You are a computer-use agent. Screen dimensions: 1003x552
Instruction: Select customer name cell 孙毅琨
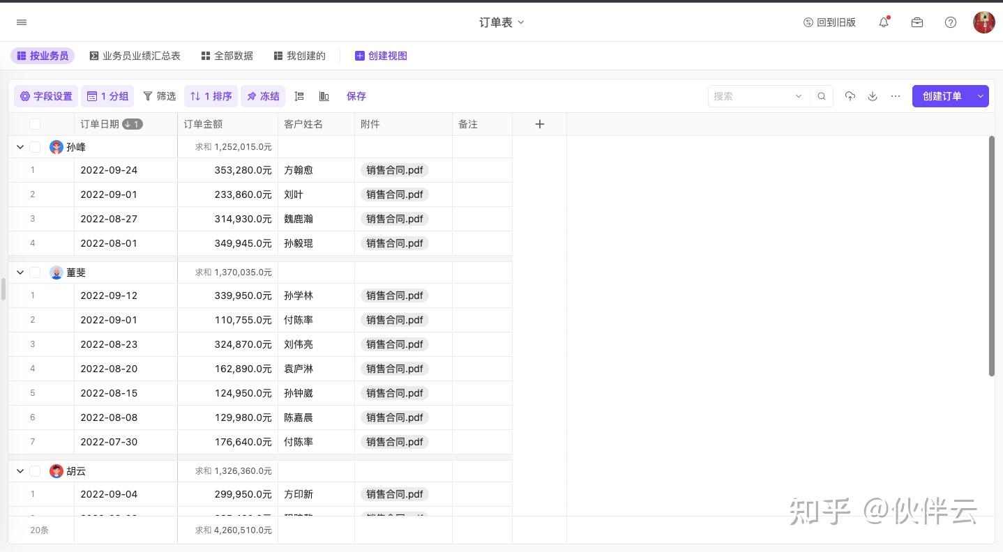coord(316,243)
